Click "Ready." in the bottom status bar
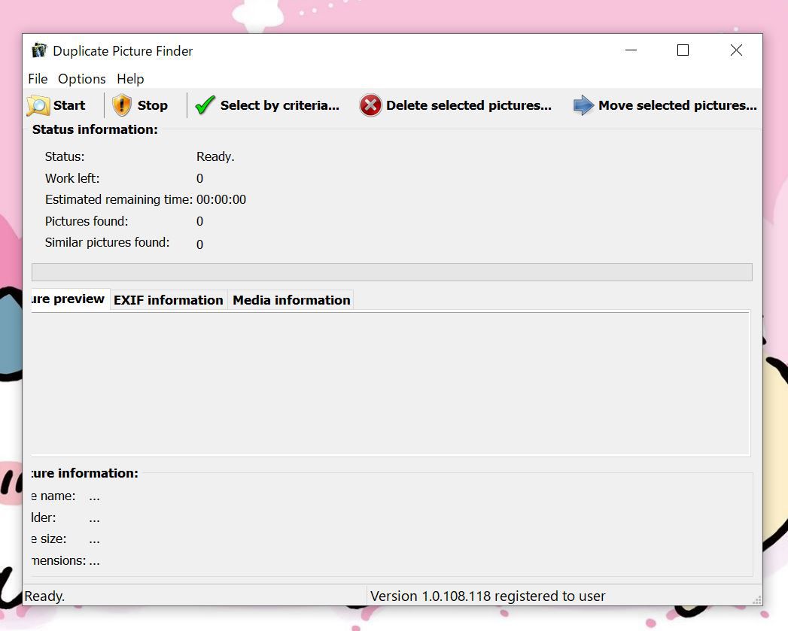The width and height of the screenshot is (788, 631). tap(44, 596)
